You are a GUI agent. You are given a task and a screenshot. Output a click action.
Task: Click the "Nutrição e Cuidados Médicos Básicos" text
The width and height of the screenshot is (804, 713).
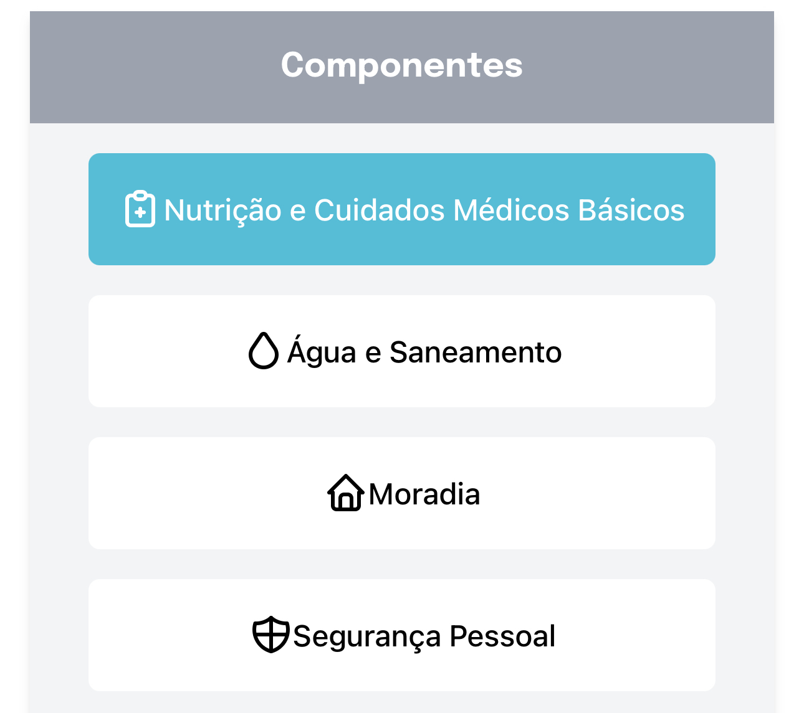[x=424, y=210]
